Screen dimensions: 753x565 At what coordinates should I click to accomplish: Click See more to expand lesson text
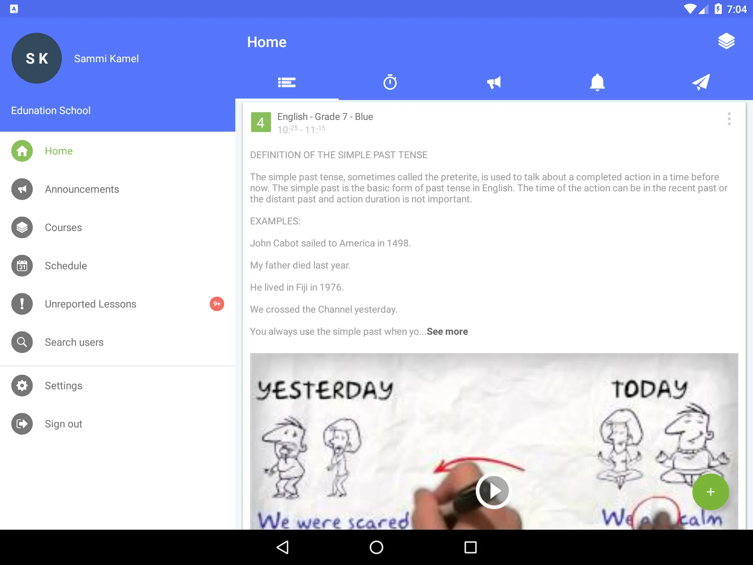pyautogui.click(x=447, y=332)
